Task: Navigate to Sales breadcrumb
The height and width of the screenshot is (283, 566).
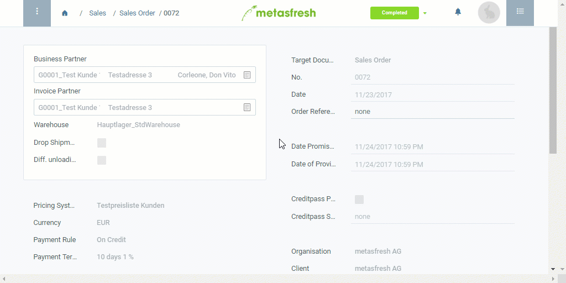Action: pyautogui.click(x=97, y=13)
